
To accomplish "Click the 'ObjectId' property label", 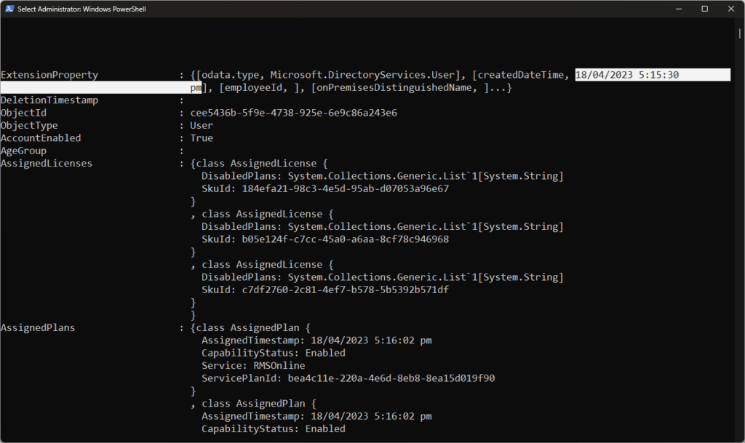I will [x=24, y=113].
